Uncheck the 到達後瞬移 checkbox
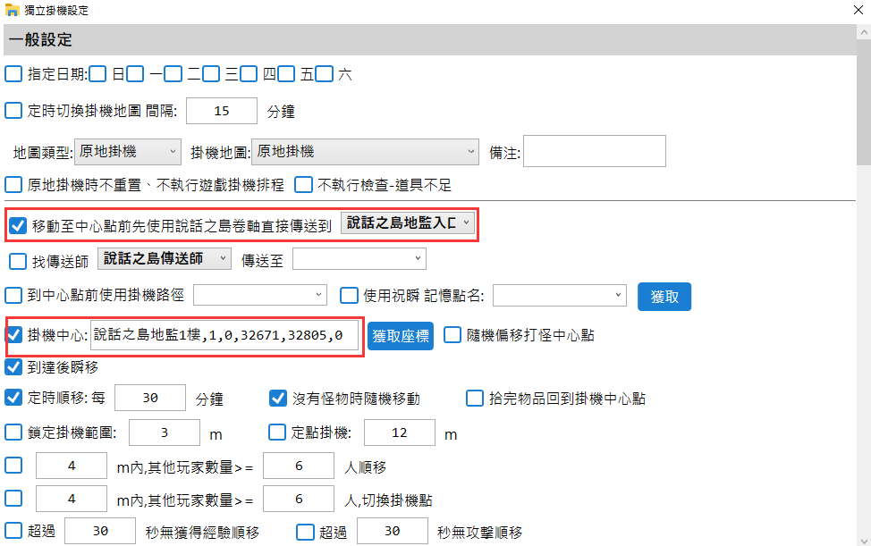The height and width of the screenshot is (546, 871). point(14,366)
